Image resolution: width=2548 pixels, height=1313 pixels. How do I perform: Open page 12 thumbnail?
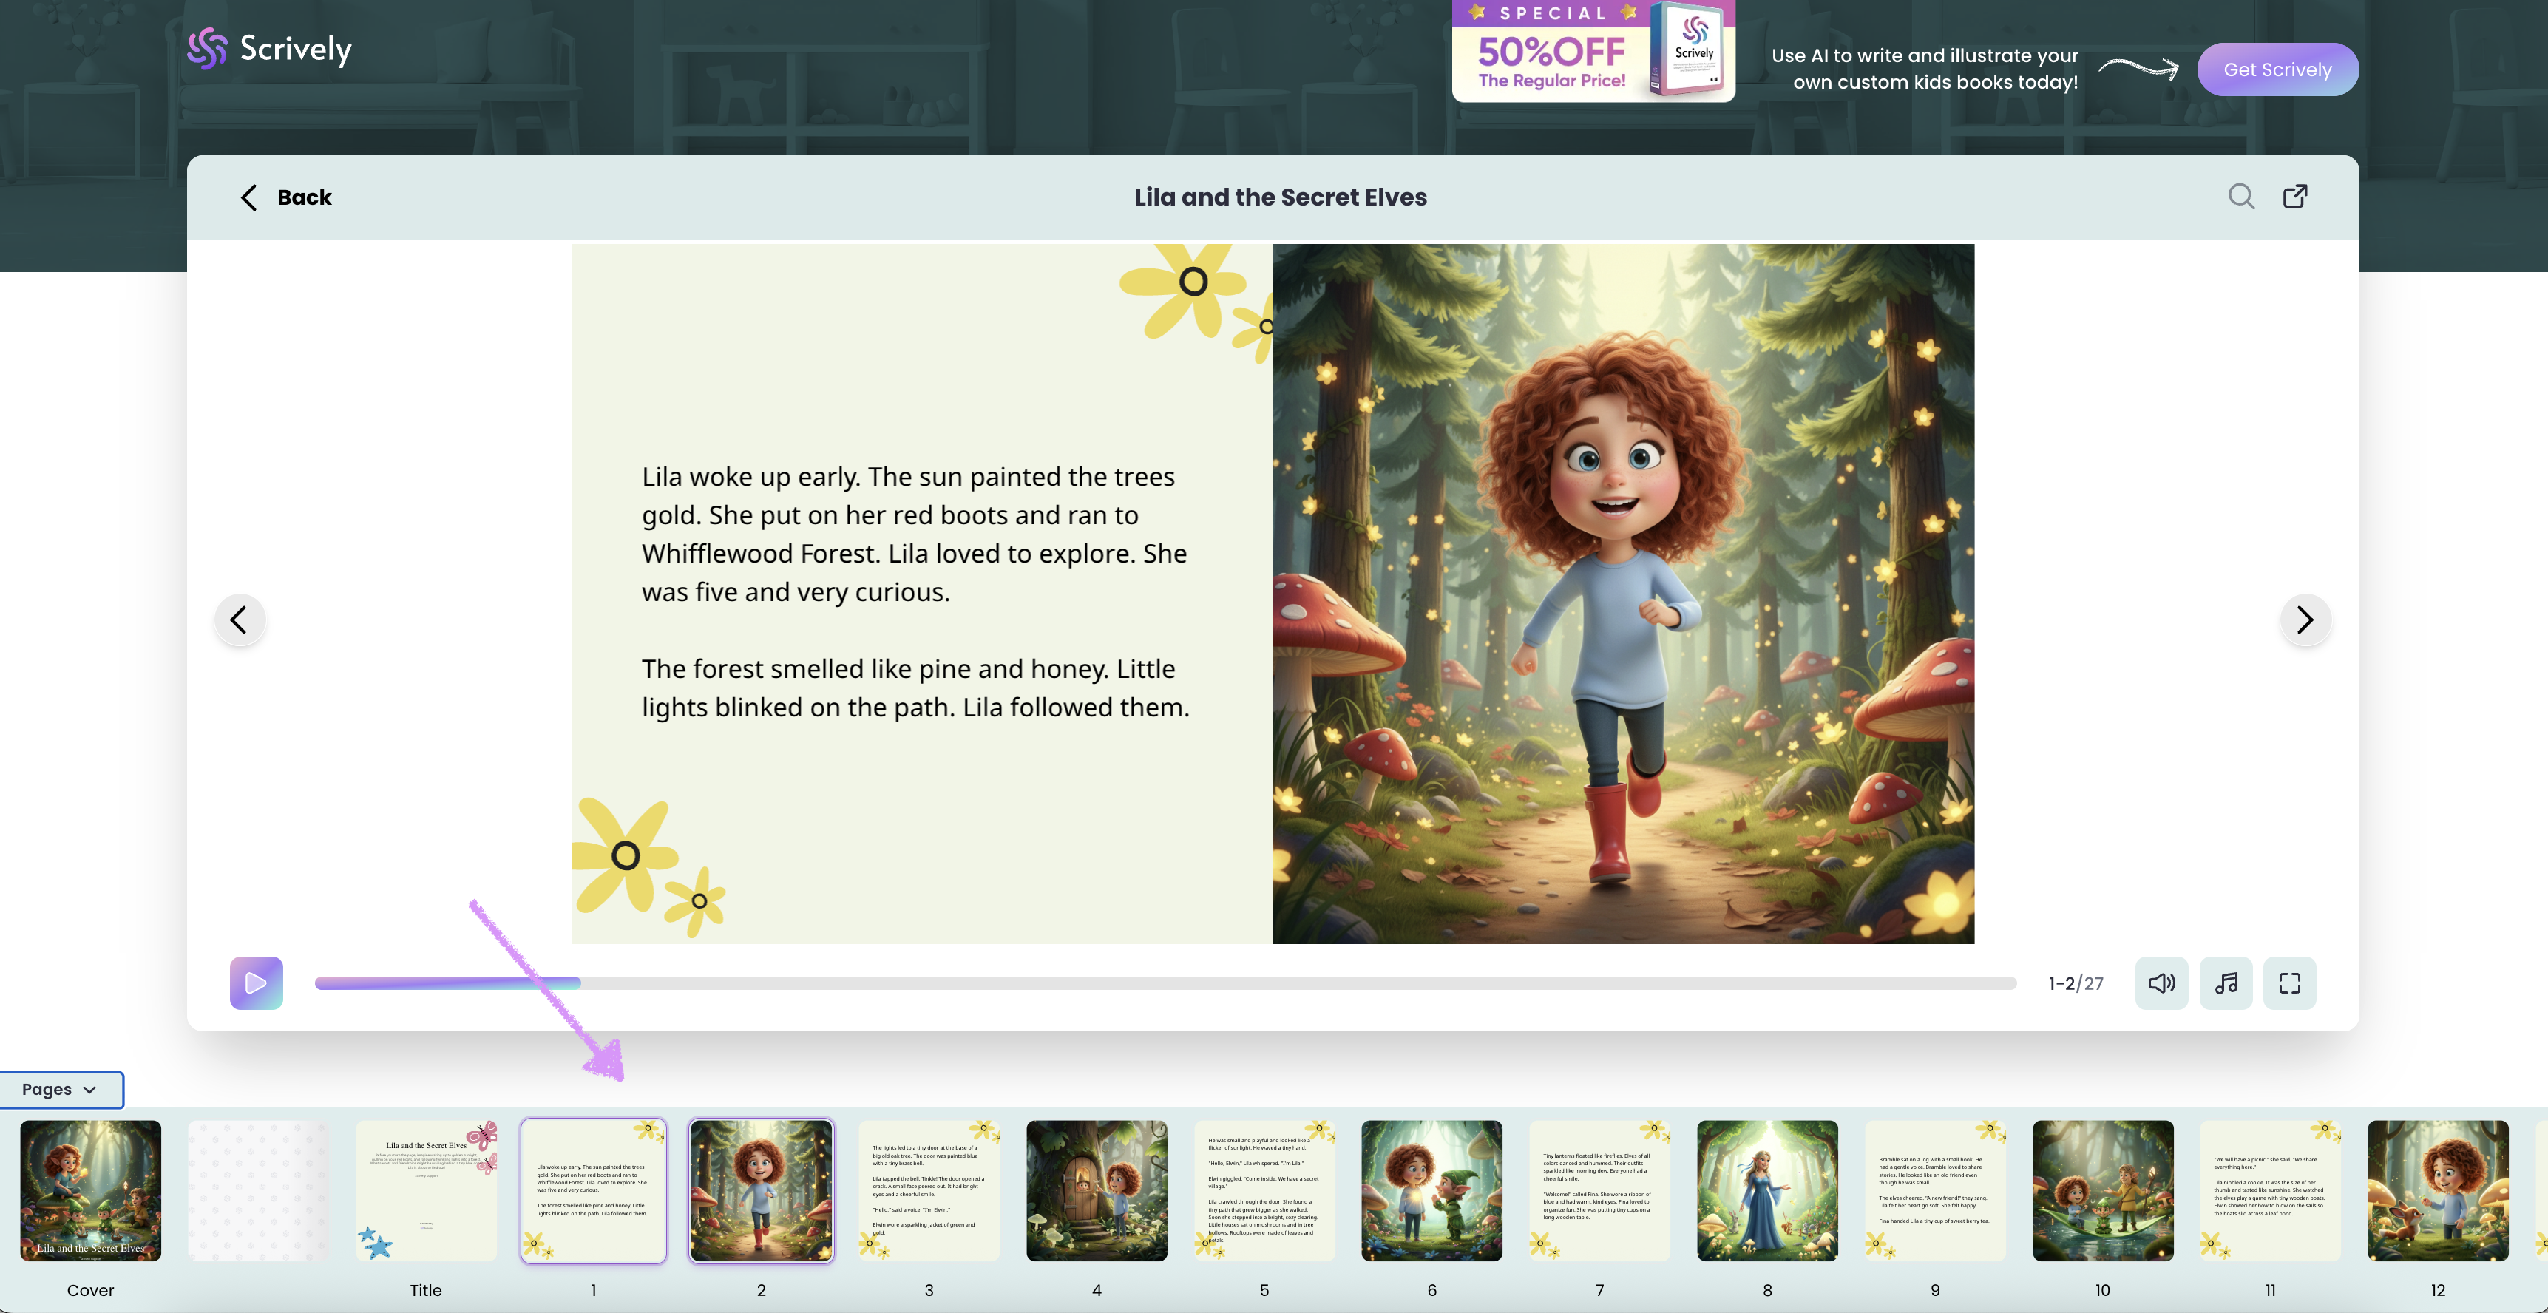pos(2437,1190)
